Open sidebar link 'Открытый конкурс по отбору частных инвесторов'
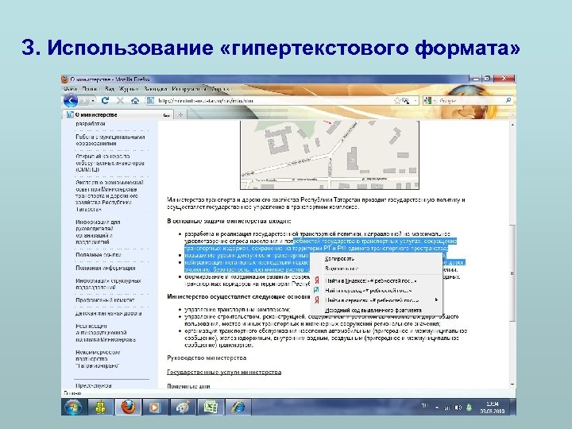Viewport: 572px width, 429px height. [x=110, y=163]
